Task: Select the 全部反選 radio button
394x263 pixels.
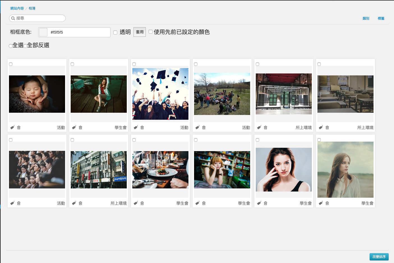Action: click(x=25, y=46)
